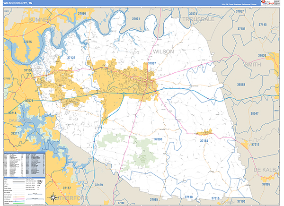Click ZIP code label 37076

point(29,101)
